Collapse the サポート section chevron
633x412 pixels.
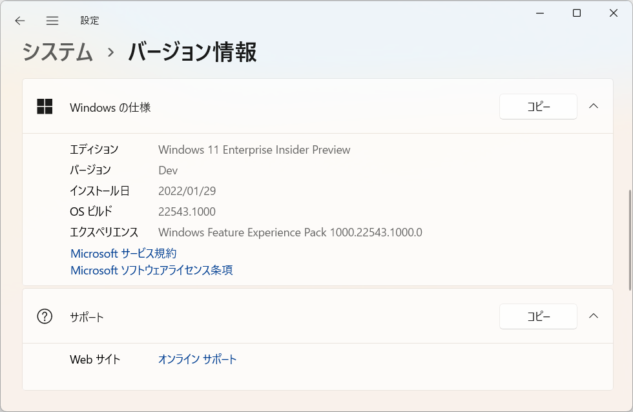coord(594,316)
